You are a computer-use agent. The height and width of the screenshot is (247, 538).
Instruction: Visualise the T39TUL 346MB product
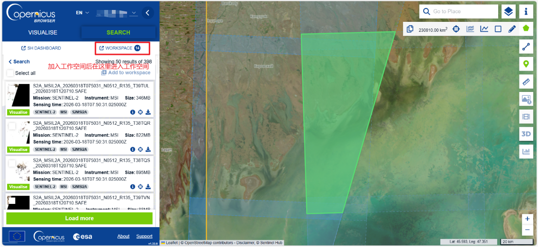point(18,112)
